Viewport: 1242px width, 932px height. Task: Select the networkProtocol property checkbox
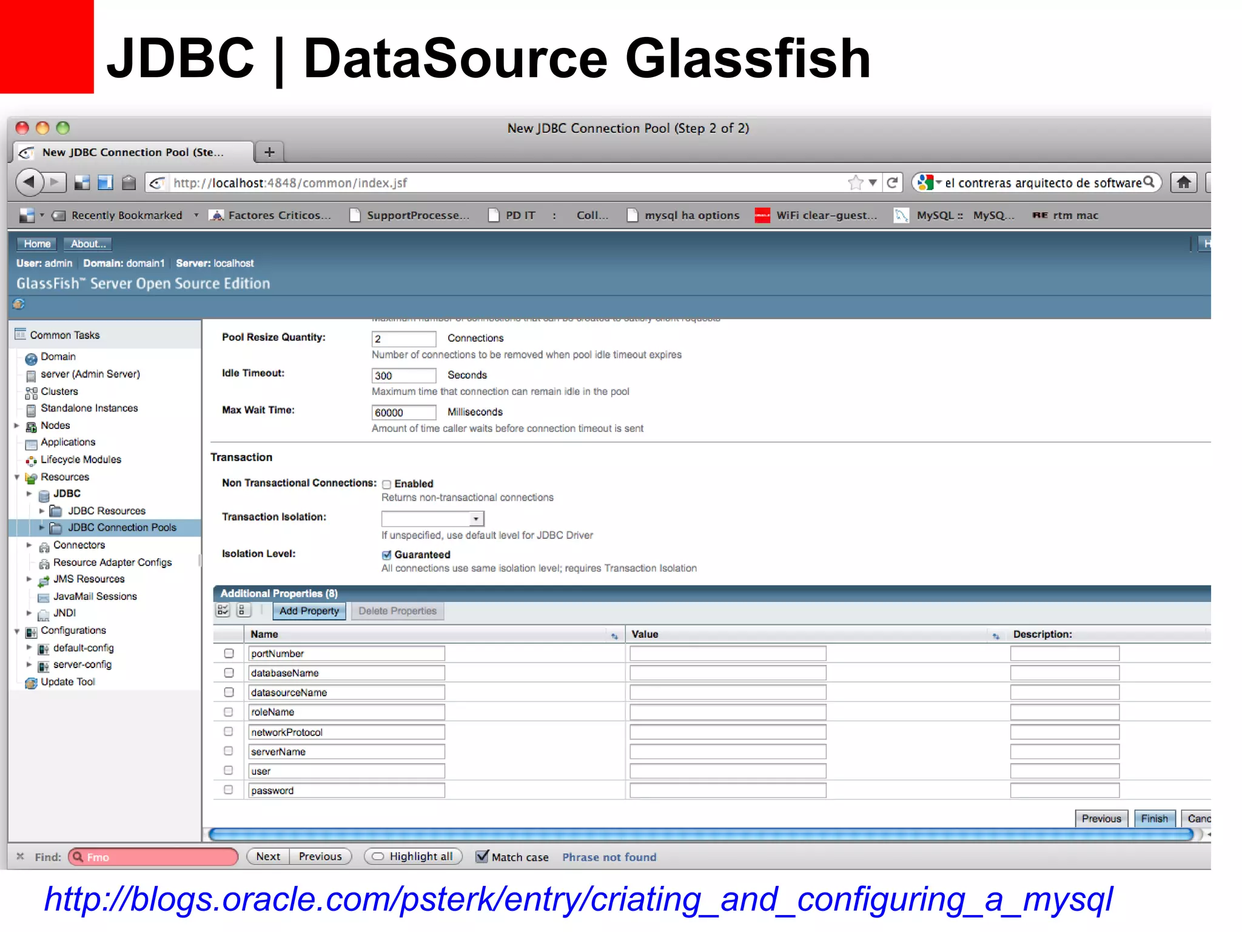(x=229, y=732)
